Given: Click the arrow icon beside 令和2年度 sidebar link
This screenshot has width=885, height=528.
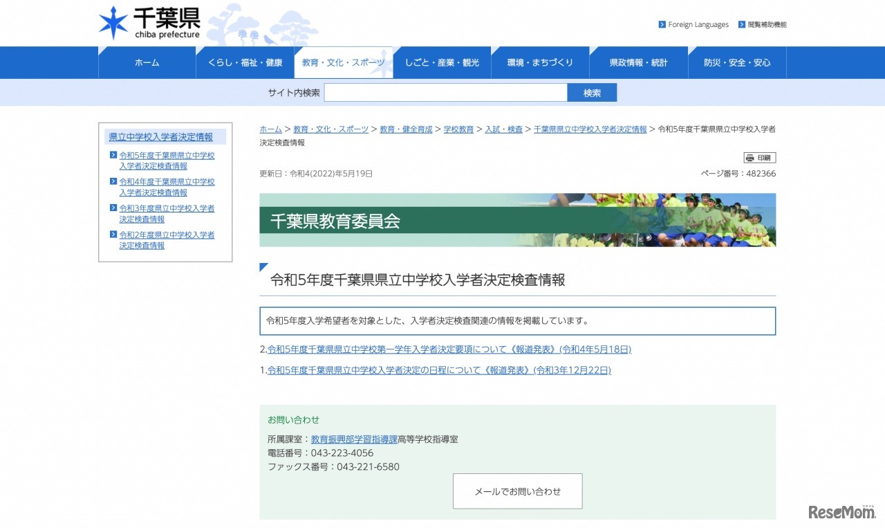Looking at the screenshot, I should click(x=115, y=235).
